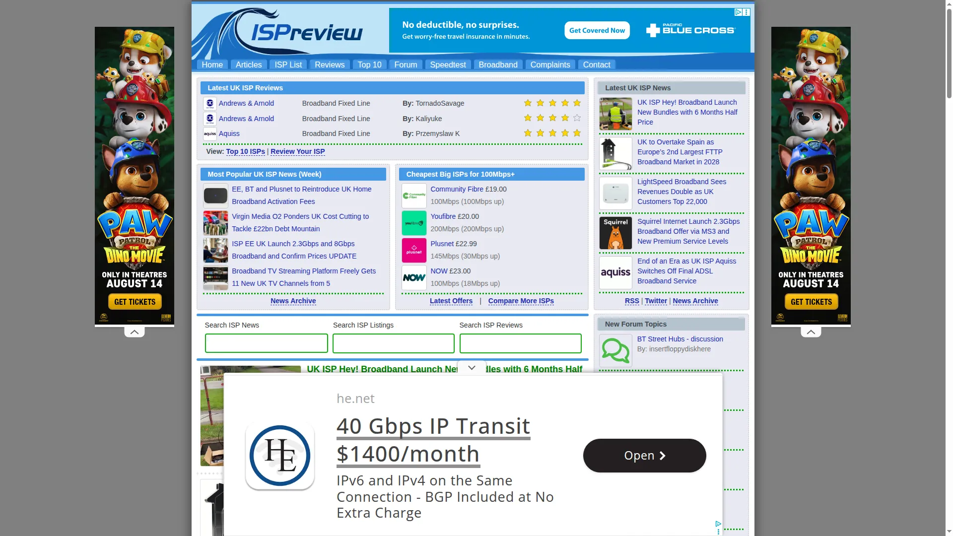This screenshot has width=953, height=536.
Task: Open the BT Street Hubs forum chat icon
Action: (615, 350)
